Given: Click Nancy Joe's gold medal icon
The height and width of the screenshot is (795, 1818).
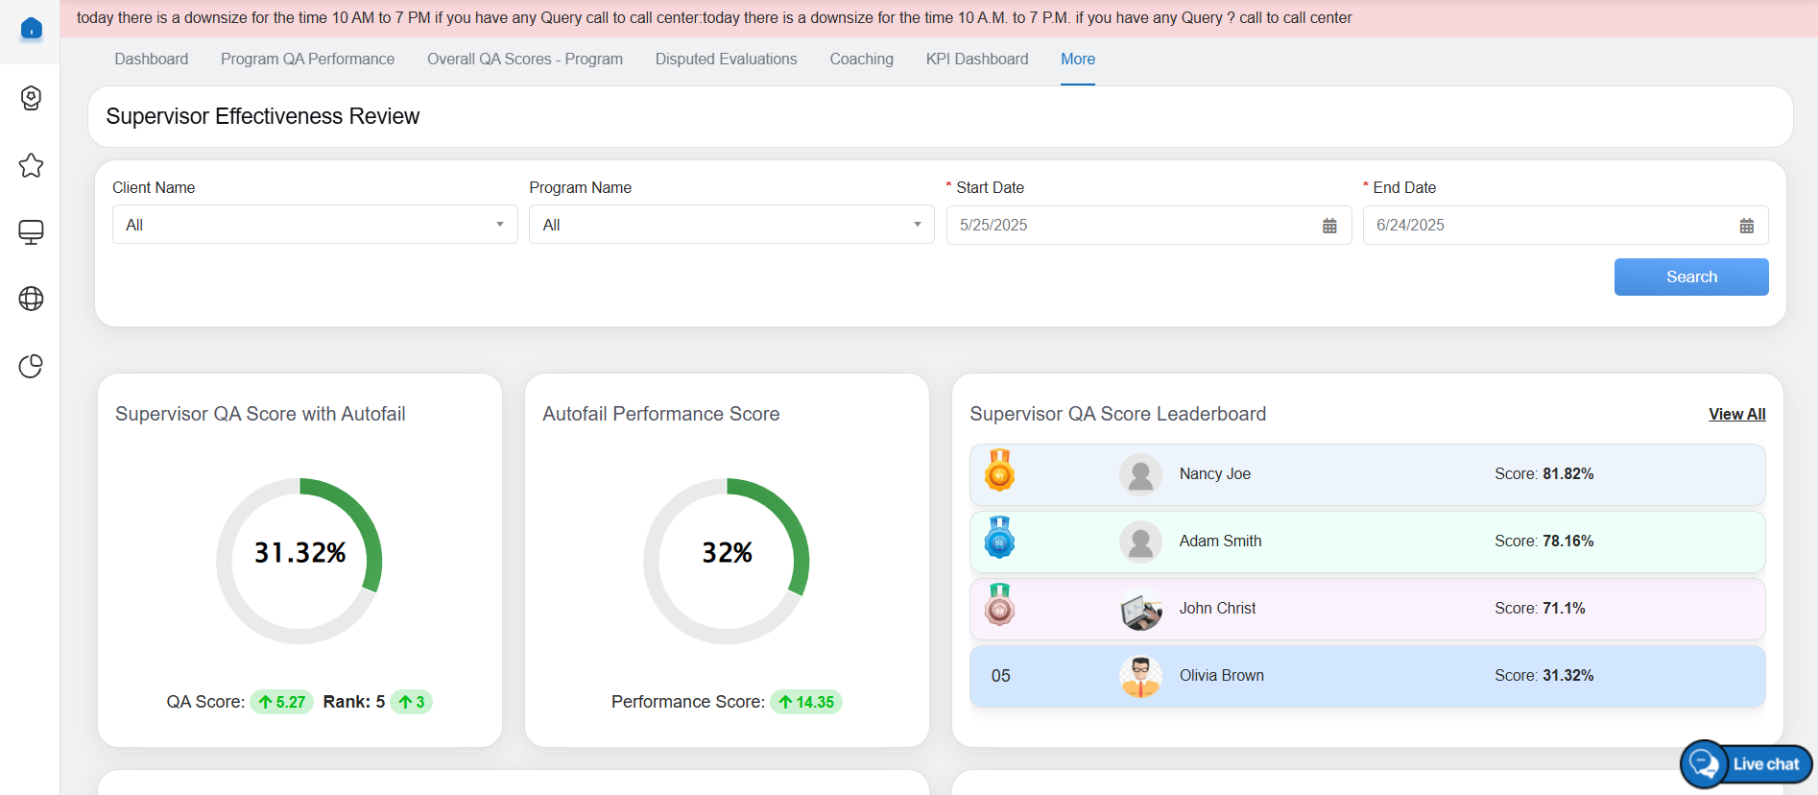Looking at the screenshot, I should coord(999,471).
